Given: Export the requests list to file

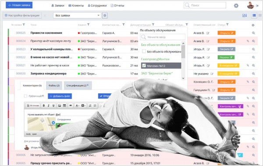Looking at the screenshot, I should pos(245,15).
